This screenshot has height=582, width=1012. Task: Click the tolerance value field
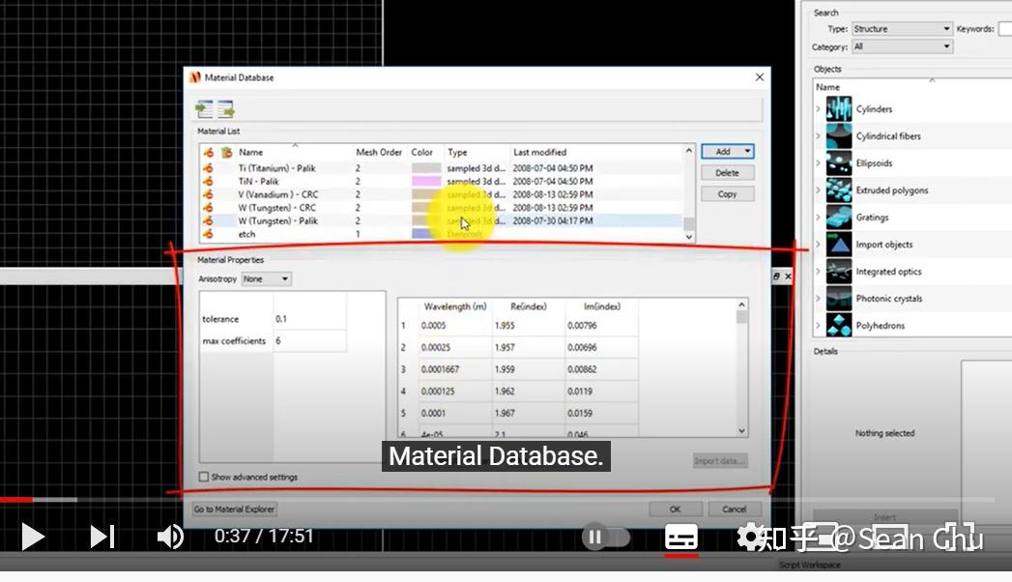click(309, 319)
